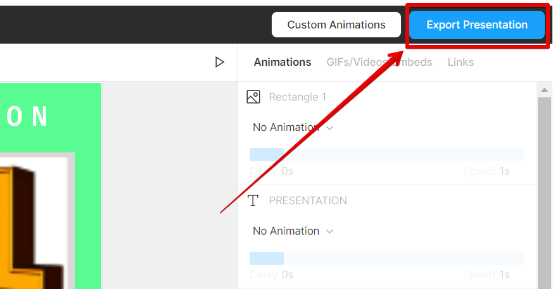Expand PRESENTATION's No Animation dropdown
The height and width of the screenshot is (289, 553).
tap(293, 231)
